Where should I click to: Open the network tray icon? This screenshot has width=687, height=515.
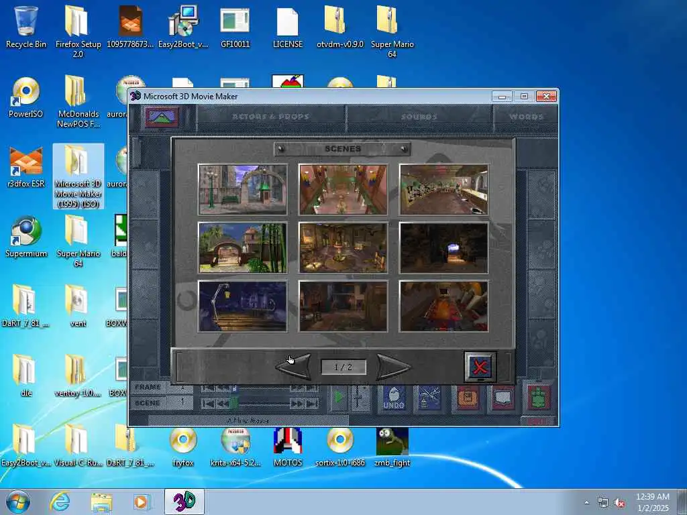click(x=603, y=503)
